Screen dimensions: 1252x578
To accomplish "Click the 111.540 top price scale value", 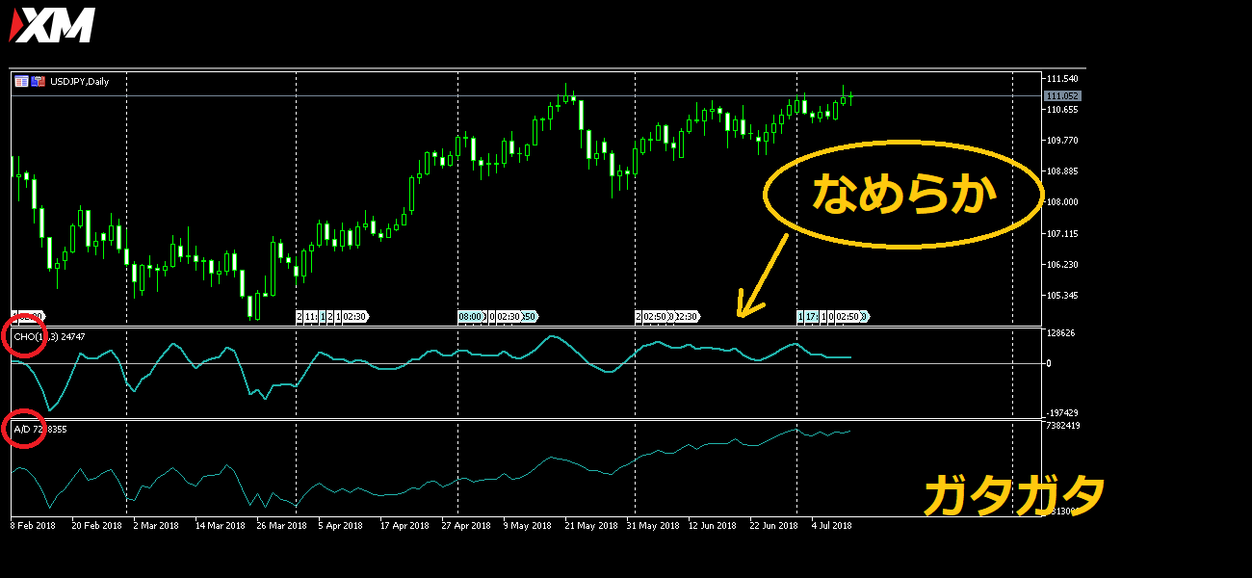I will click(1063, 78).
